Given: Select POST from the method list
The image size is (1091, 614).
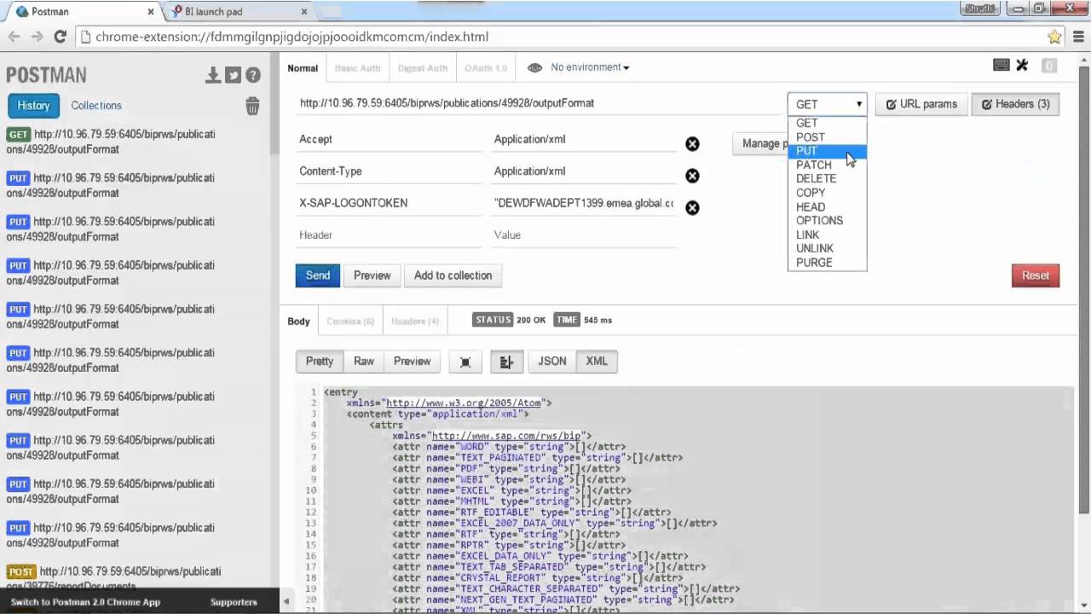Looking at the screenshot, I should point(827,137).
